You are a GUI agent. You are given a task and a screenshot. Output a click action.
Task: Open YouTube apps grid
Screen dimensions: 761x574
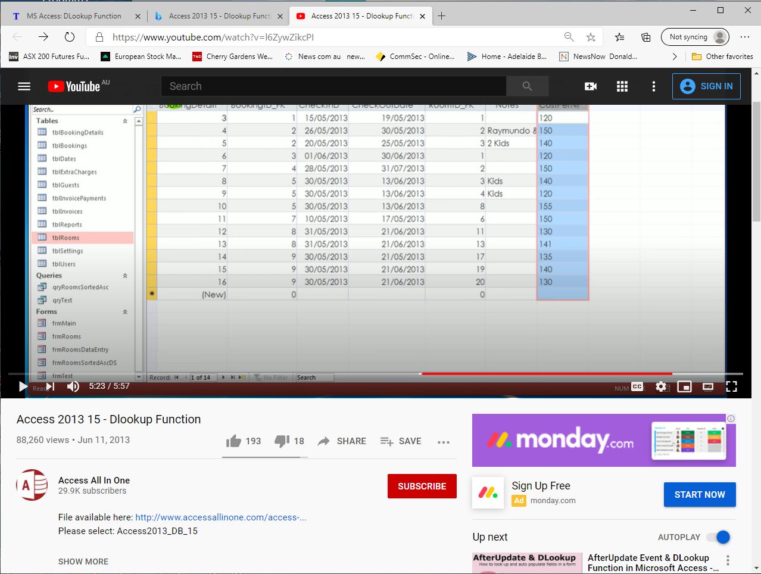coord(622,86)
